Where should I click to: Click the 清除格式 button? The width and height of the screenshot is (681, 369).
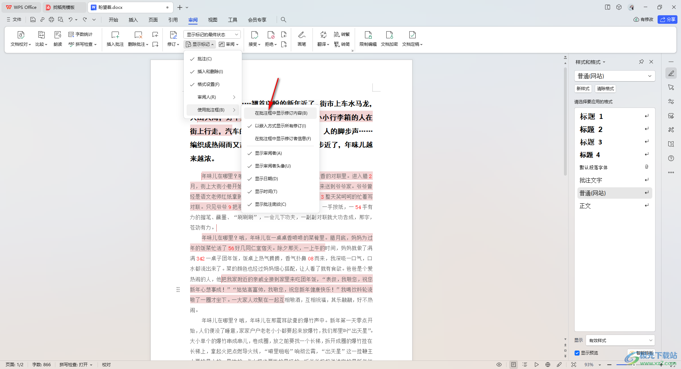click(605, 89)
